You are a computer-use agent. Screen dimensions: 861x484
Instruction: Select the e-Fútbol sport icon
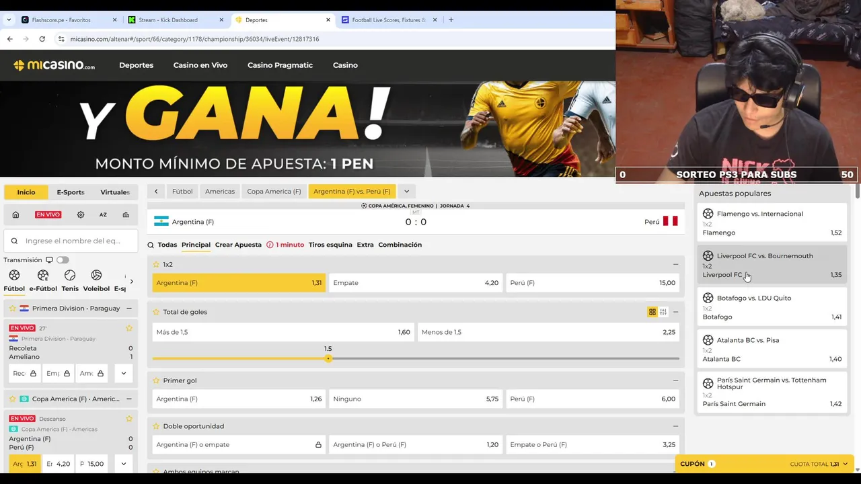coord(43,276)
